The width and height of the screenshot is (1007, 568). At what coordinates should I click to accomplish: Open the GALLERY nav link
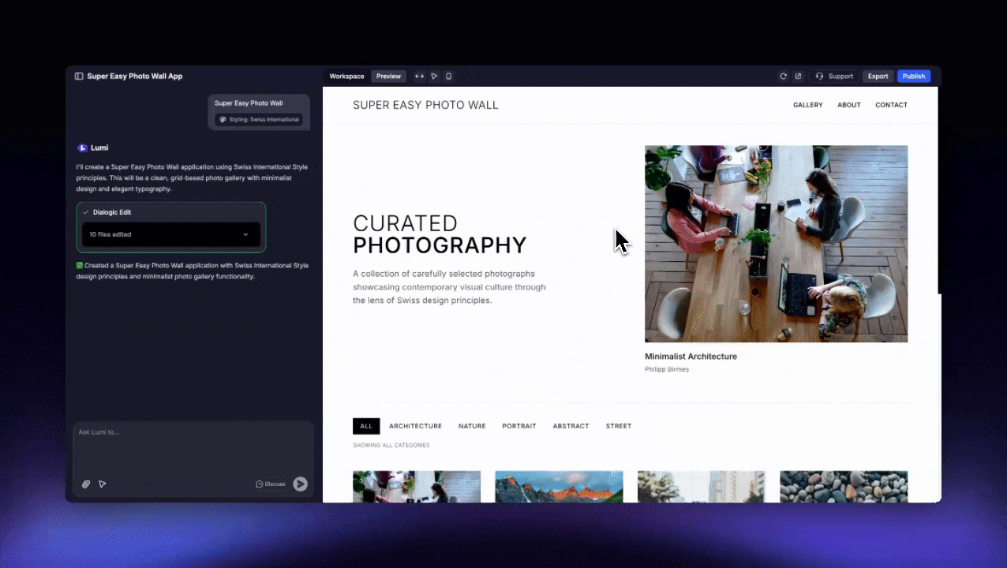808,105
